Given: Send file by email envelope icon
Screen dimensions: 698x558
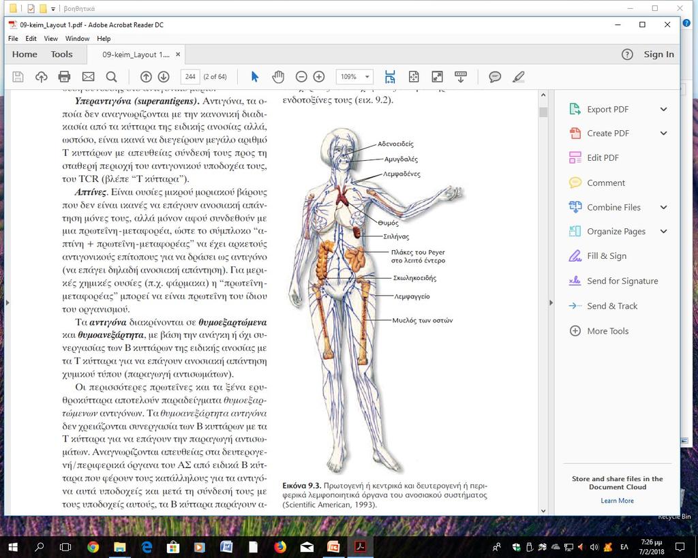Looking at the screenshot, I should [88, 77].
